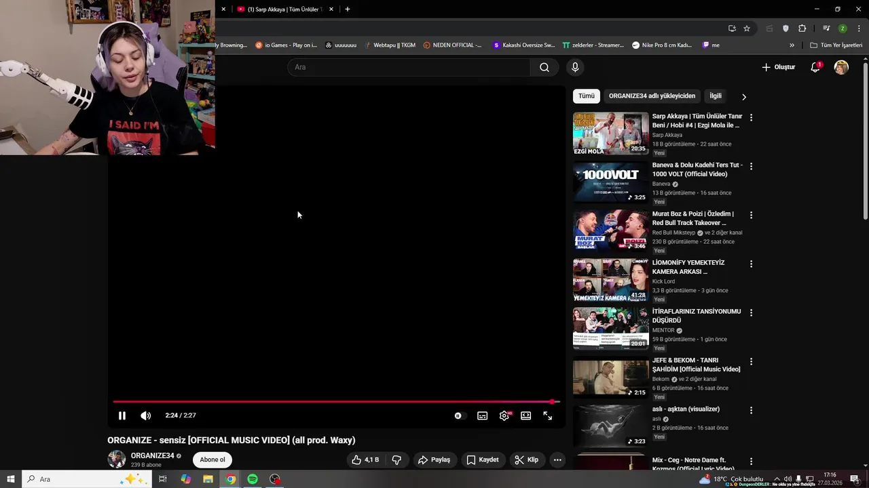Switch to the 'Sarp Akkaya | Tüm Ünlüler' tab
Image resolution: width=869 pixels, height=488 pixels.
284,9
